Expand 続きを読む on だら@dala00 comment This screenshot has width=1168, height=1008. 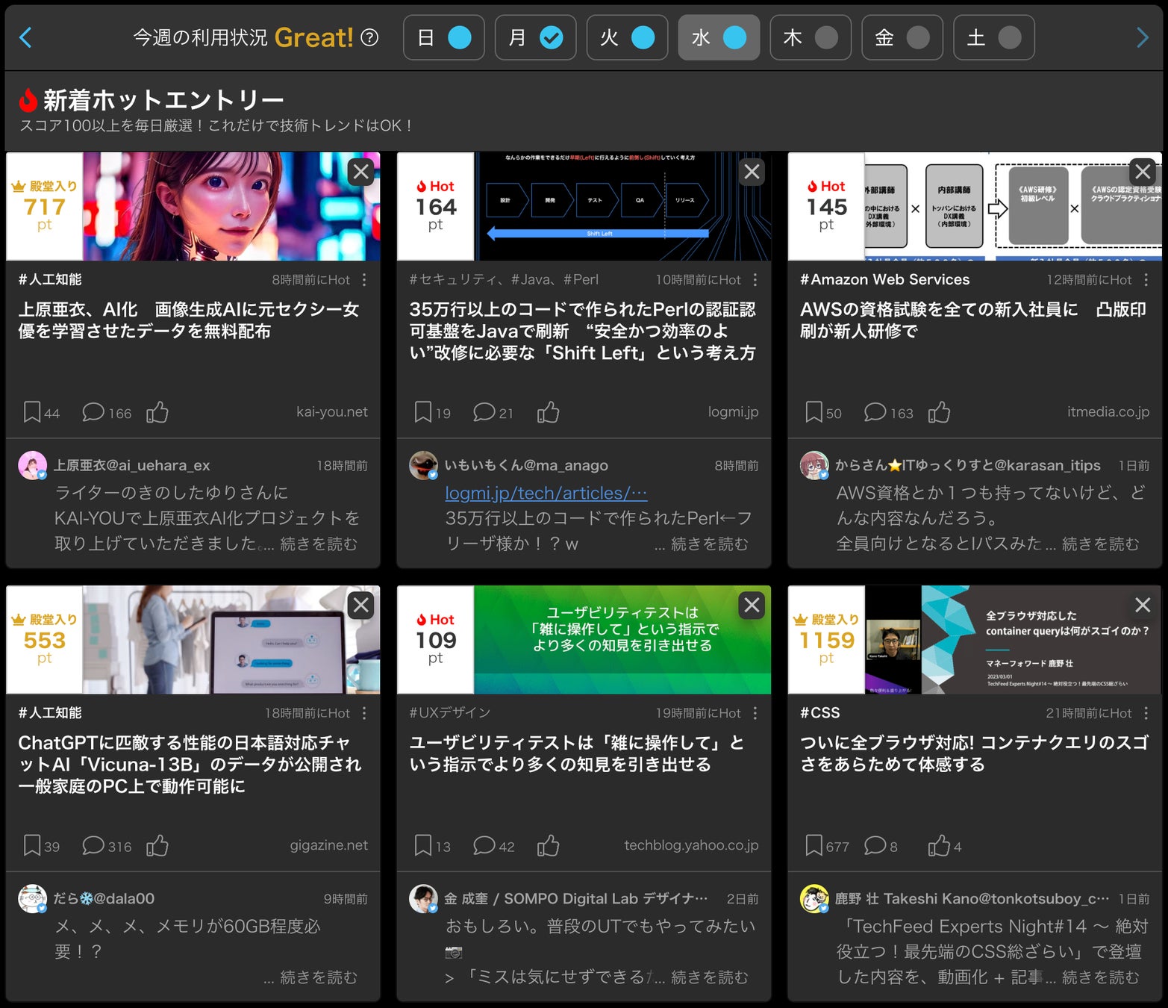click(319, 977)
